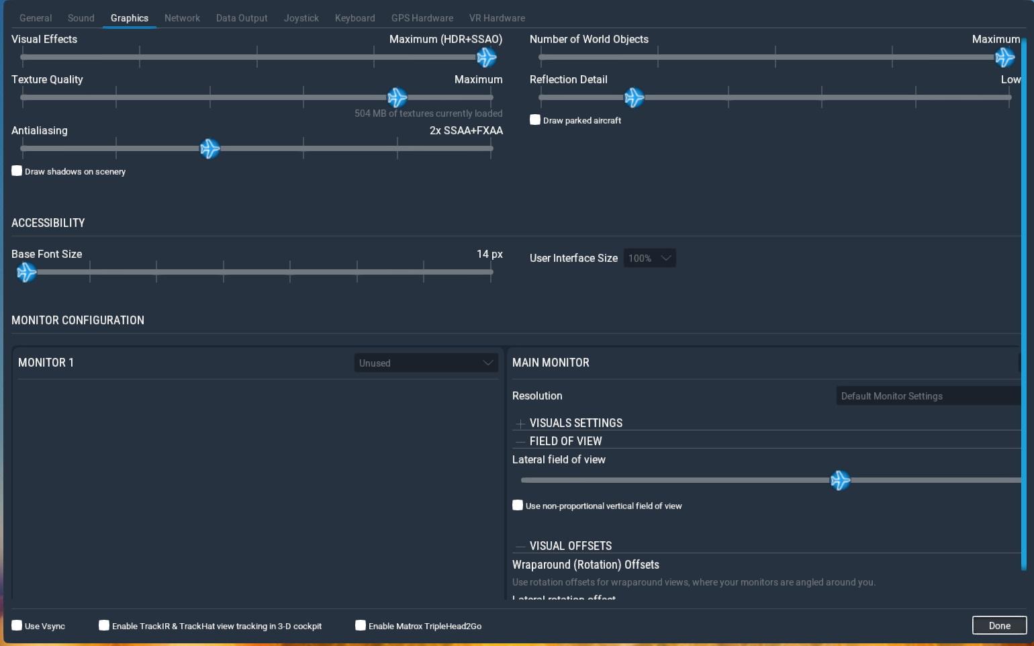Click the Antialiasing airplane slider handle
The image size is (1034, 646).
coord(209,149)
